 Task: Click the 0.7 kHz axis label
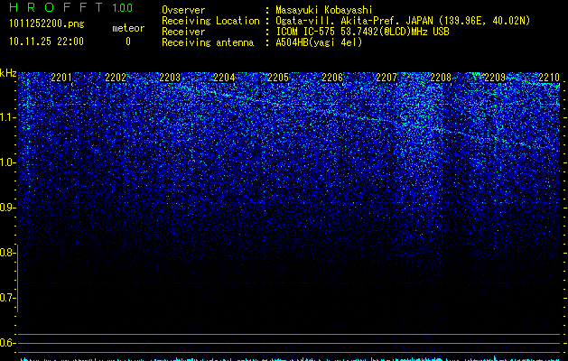click(x=7, y=298)
